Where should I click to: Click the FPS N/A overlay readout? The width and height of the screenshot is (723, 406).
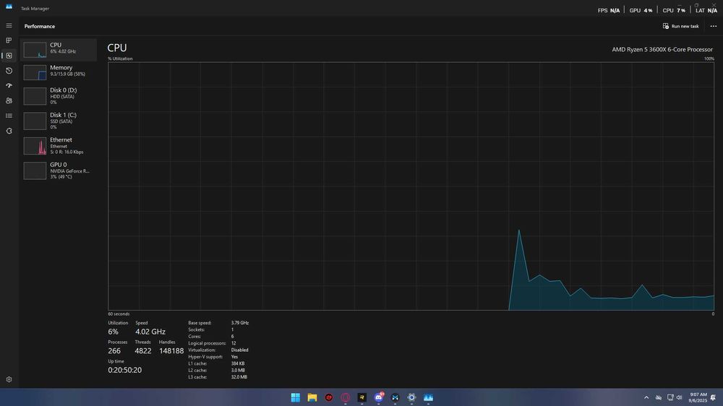point(609,11)
